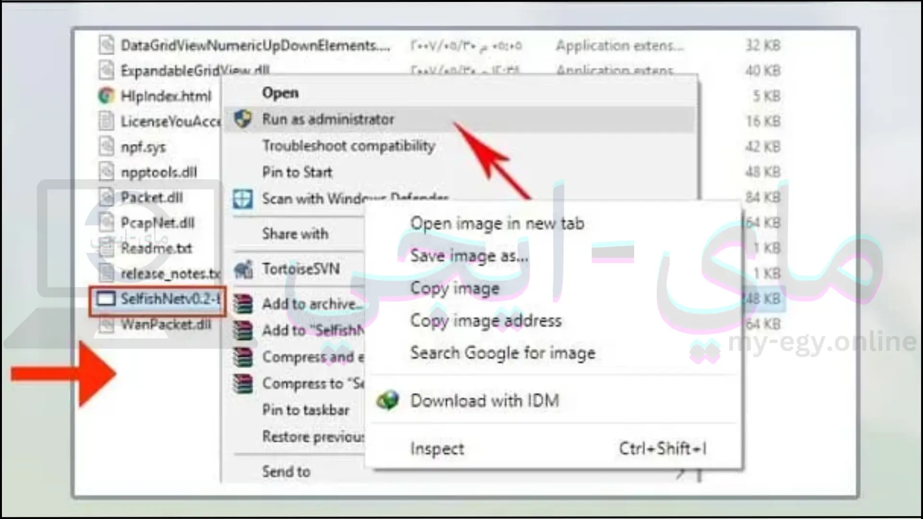Viewport: 923px width, 519px height.
Task: Click the Windows Defender scan icon
Action: [x=243, y=198]
